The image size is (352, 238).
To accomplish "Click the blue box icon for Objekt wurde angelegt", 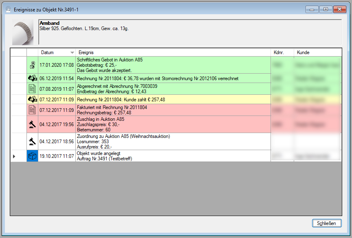I will [32, 156].
